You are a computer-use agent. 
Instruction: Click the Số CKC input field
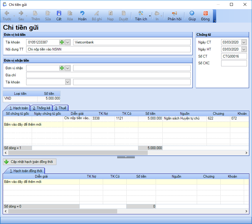point(234,63)
